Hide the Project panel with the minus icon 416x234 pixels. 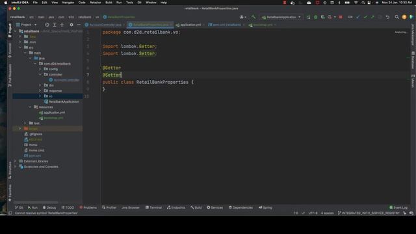point(79,25)
